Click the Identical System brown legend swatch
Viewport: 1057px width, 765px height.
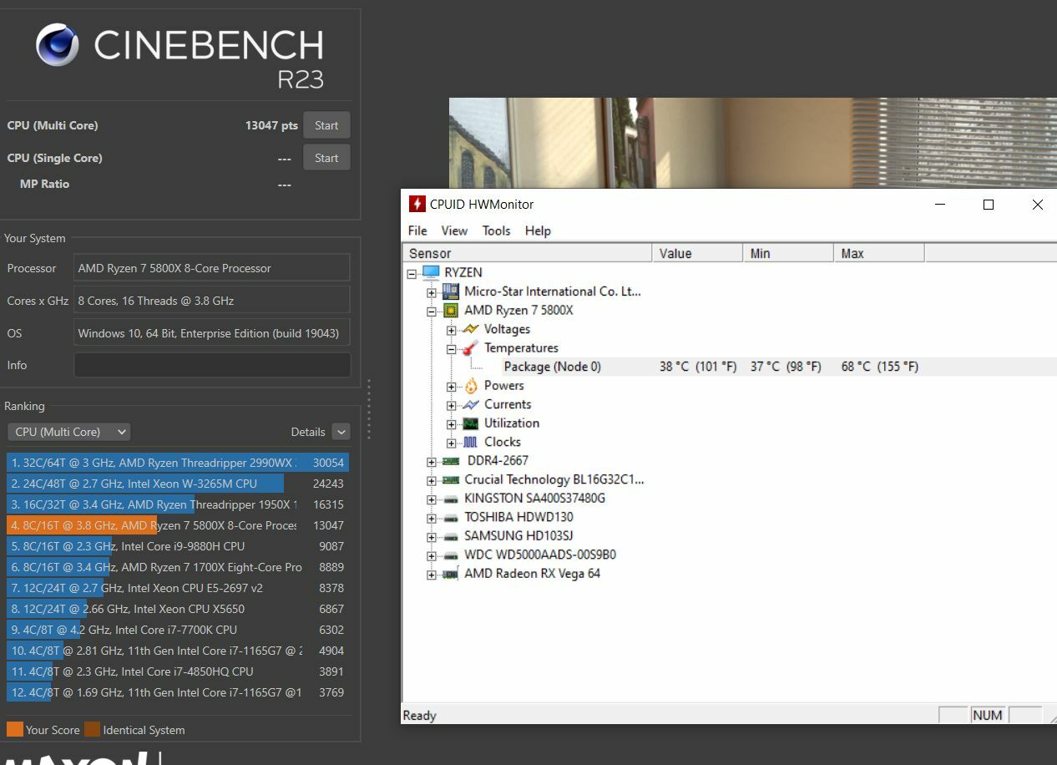[x=92, y=729]
